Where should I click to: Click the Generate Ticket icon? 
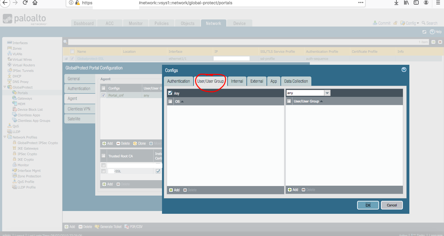click(97, 227)
